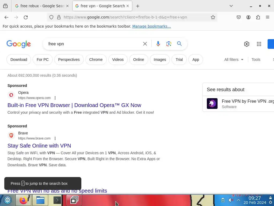This screenshot has height=206, width=274.
Task: Click the Brave lion favicon
Action: pos(11,135)
